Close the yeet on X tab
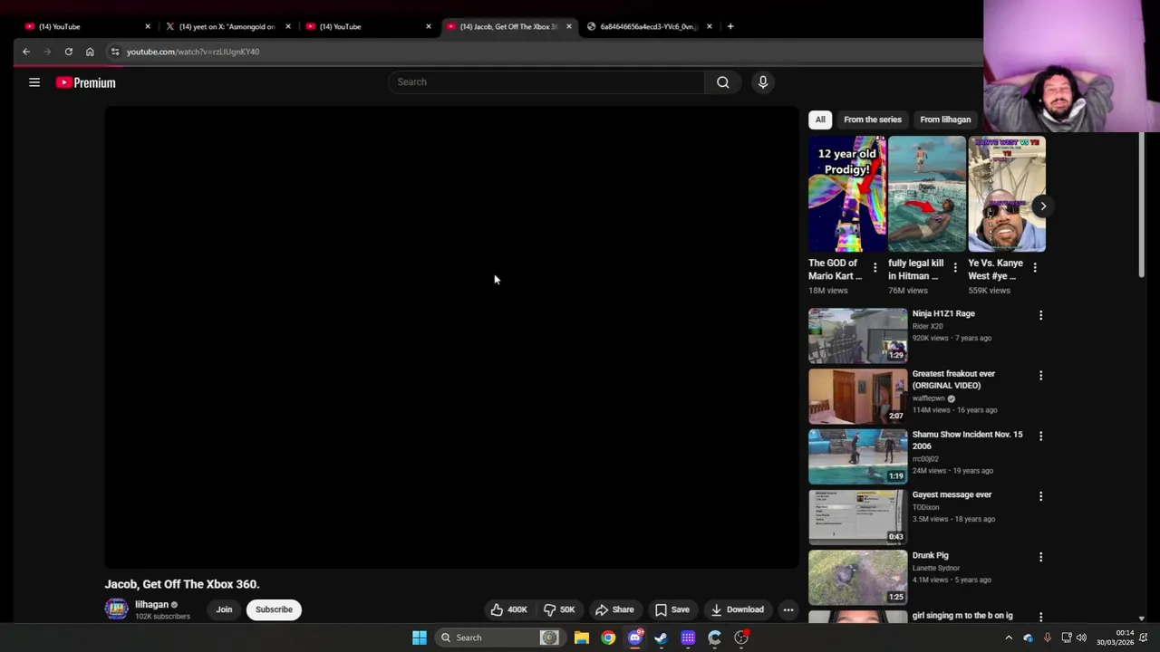 tap(288, 26)
